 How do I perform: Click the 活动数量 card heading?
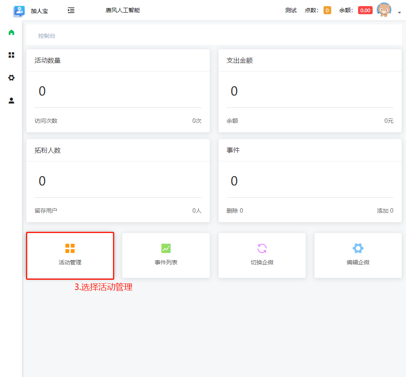[48, 60]
